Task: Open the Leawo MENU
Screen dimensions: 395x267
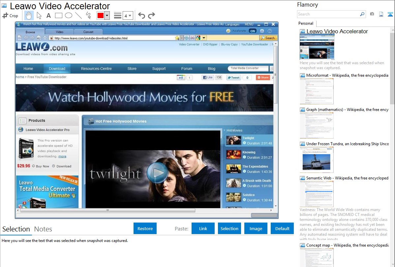Action: pos(249,24)
